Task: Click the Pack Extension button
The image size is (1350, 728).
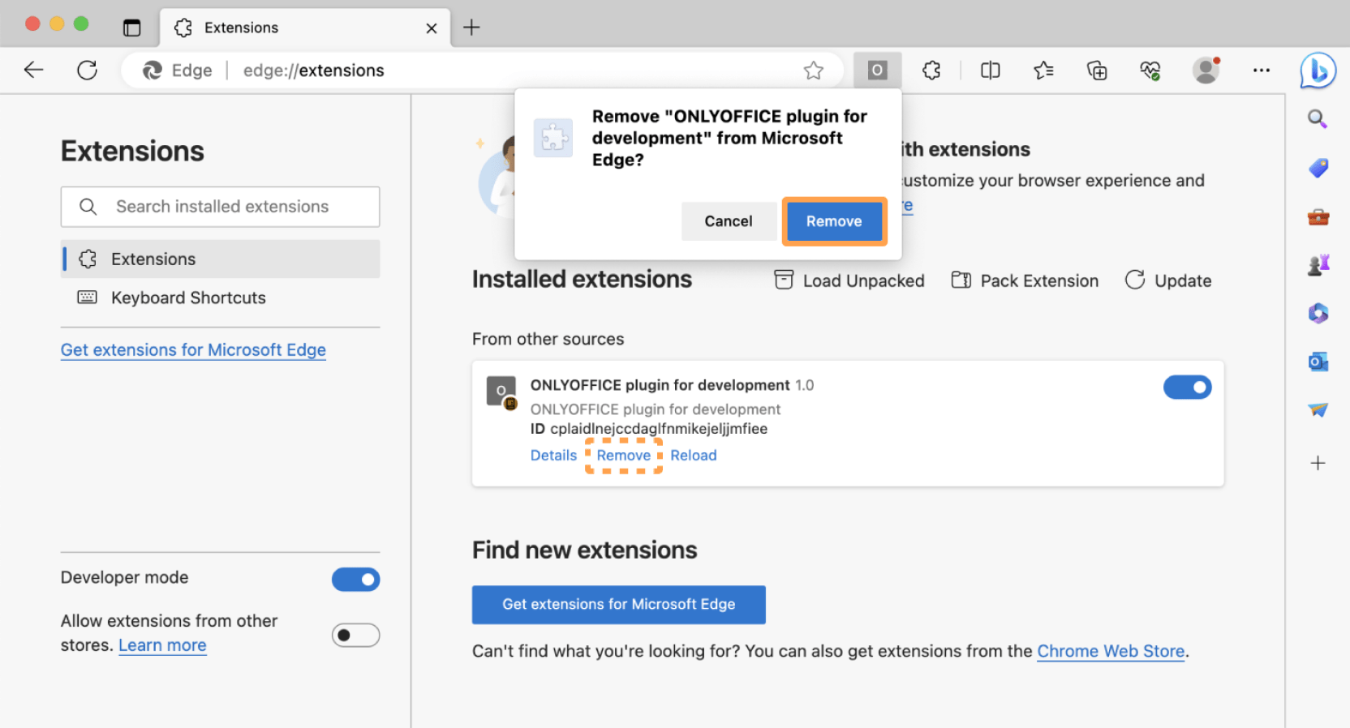Action: point(1025,280)
